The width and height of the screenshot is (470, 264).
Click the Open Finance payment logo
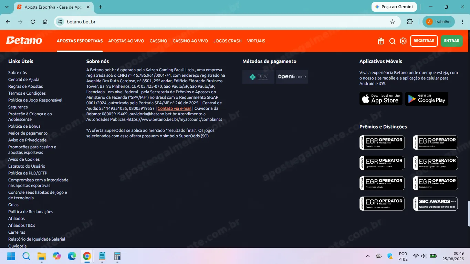(x=292, y=77)
